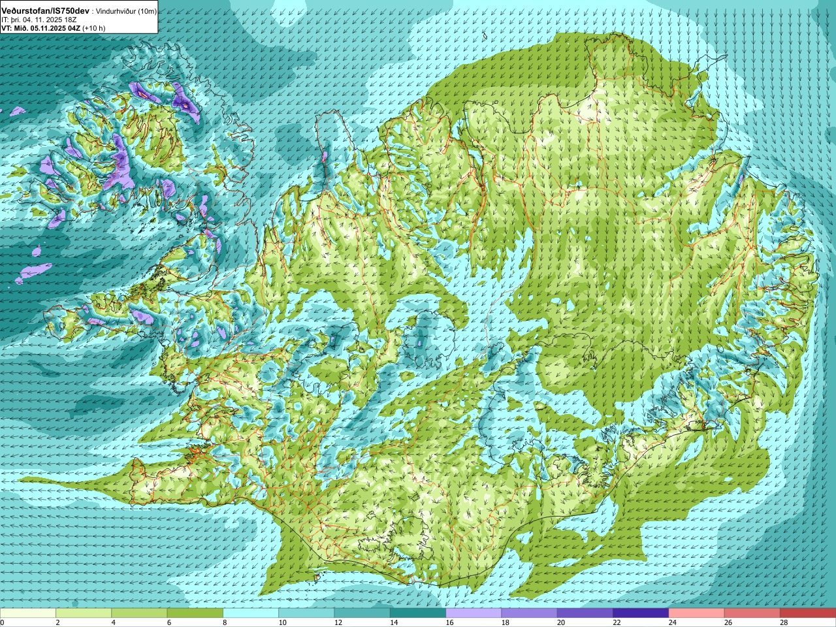Screen dimensions: 836x627
Task: Click the red legend swatch above 28
Action: tap(808, 613)
